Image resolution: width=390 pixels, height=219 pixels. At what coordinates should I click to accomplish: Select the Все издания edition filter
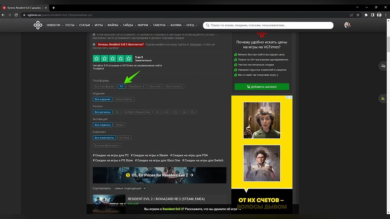[x=103, y=99]
